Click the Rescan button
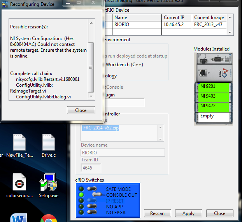 point(158,213)
